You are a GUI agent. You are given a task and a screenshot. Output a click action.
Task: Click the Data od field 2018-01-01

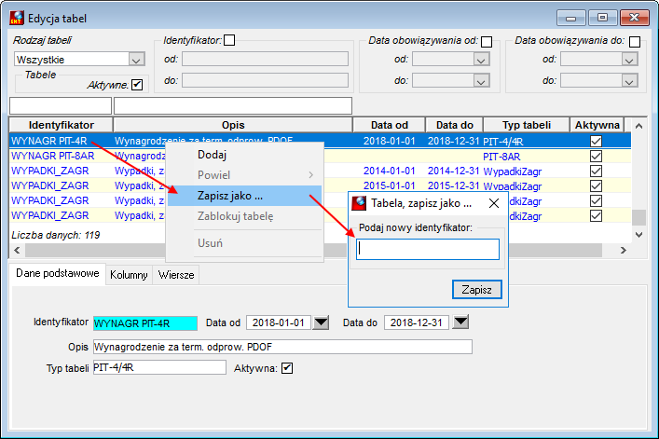[279, 322]
